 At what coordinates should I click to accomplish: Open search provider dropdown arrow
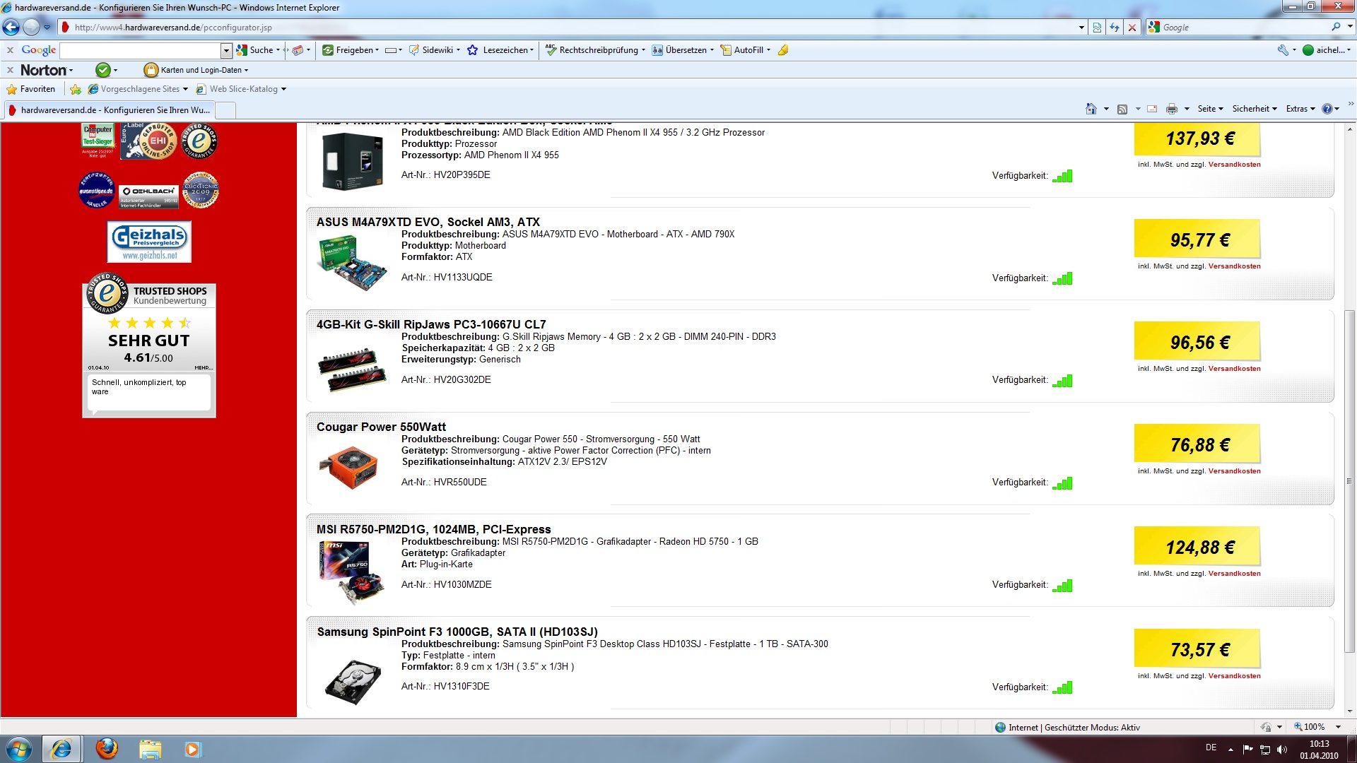click(x=1350, y=27)
